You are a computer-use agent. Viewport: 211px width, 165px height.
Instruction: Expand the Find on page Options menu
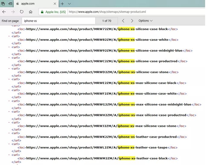(146, 21)
